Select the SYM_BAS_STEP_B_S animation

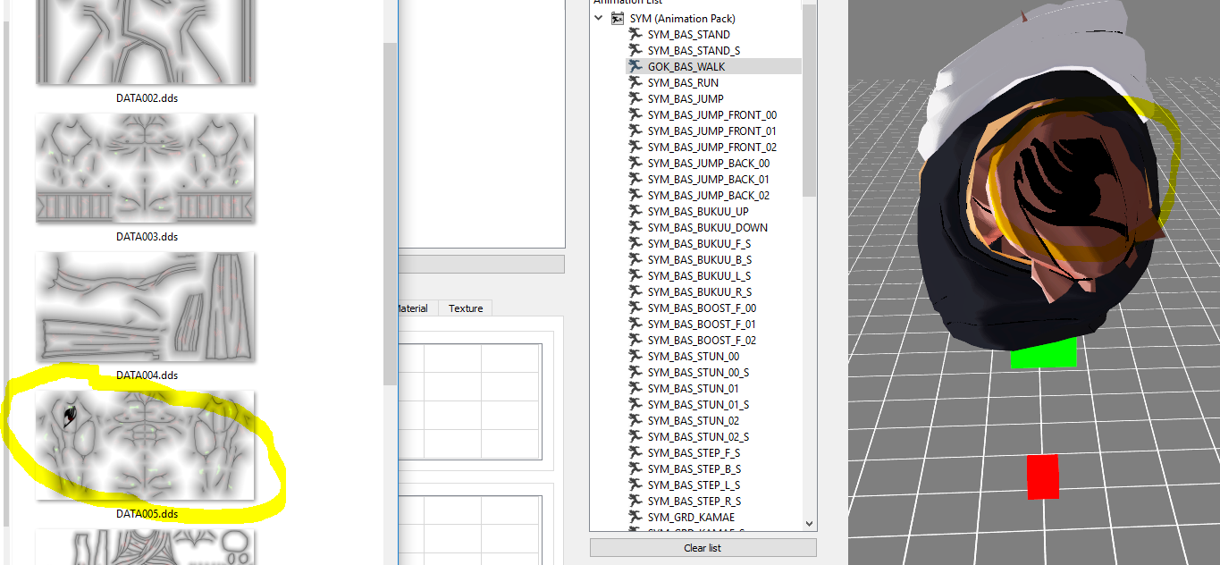(694, 468)
